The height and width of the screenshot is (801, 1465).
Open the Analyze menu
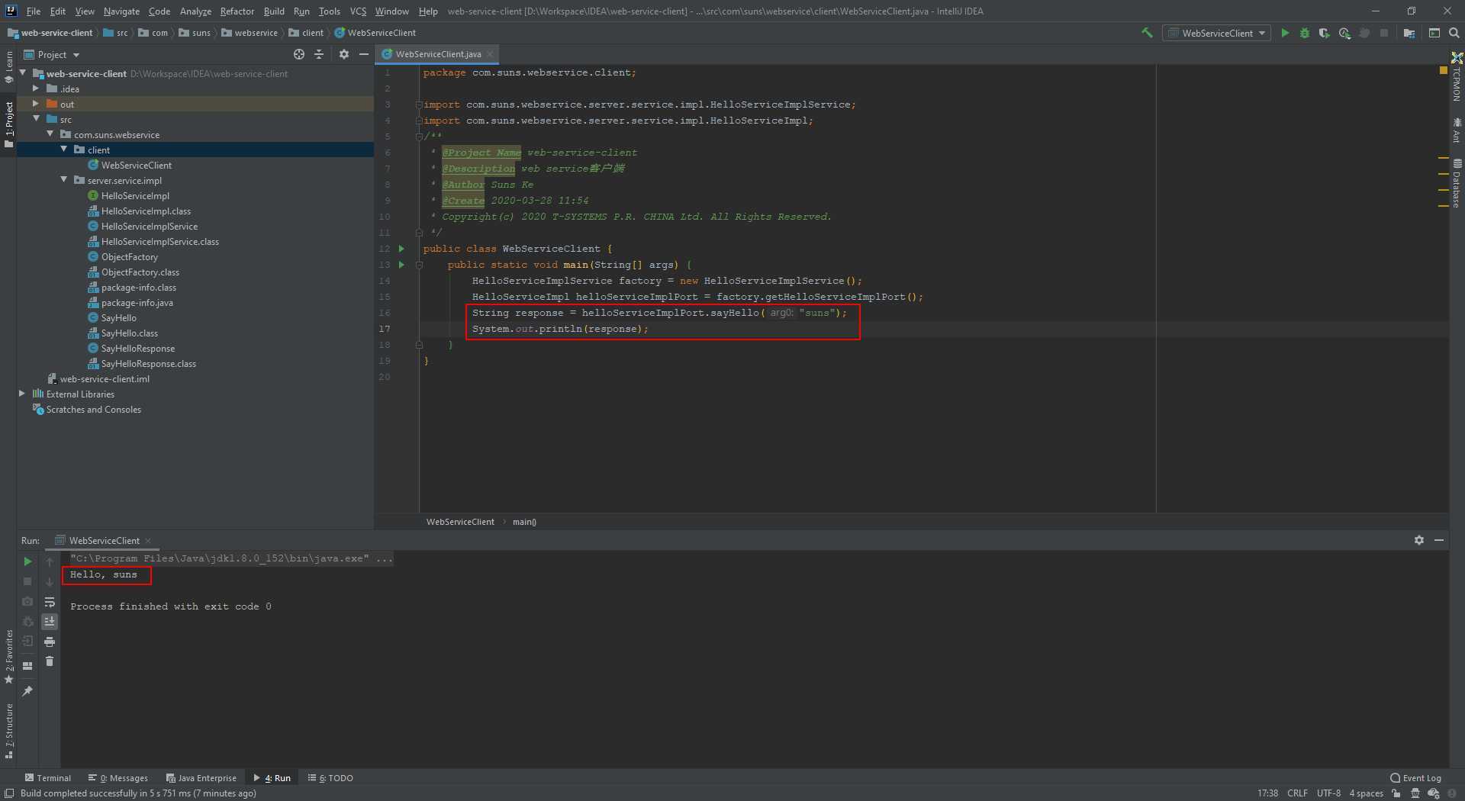coord(195,11)
